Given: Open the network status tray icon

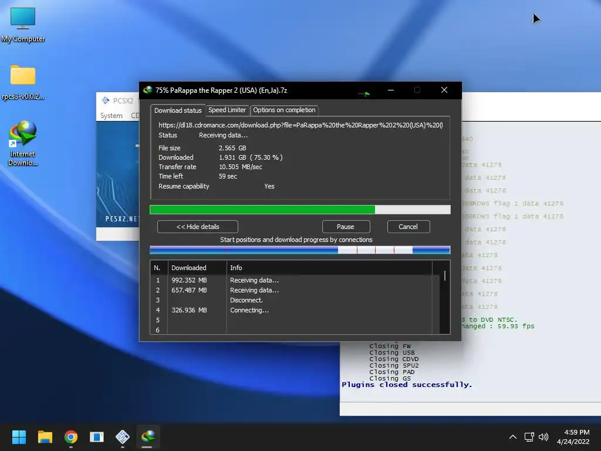Looking at the screenshot, I should point(529,437).
